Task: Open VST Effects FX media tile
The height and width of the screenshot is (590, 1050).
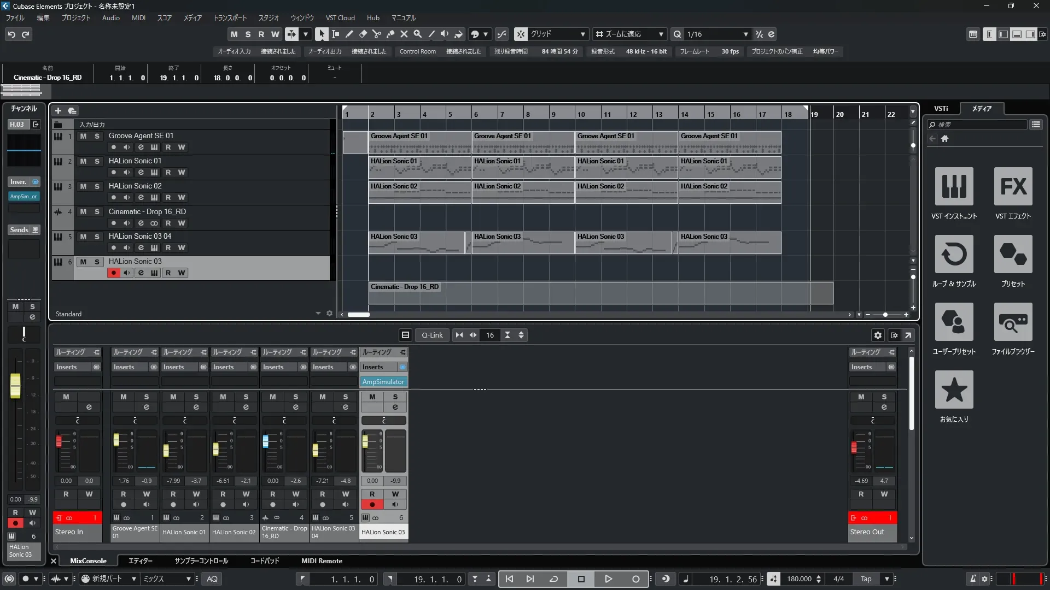Action: [1013, 186]
